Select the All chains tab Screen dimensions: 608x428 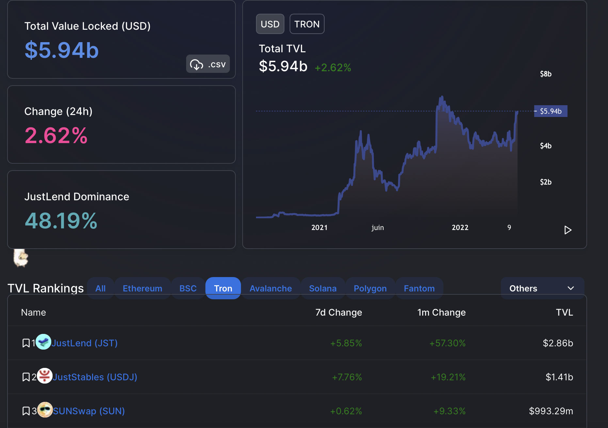tap(101, 288)
